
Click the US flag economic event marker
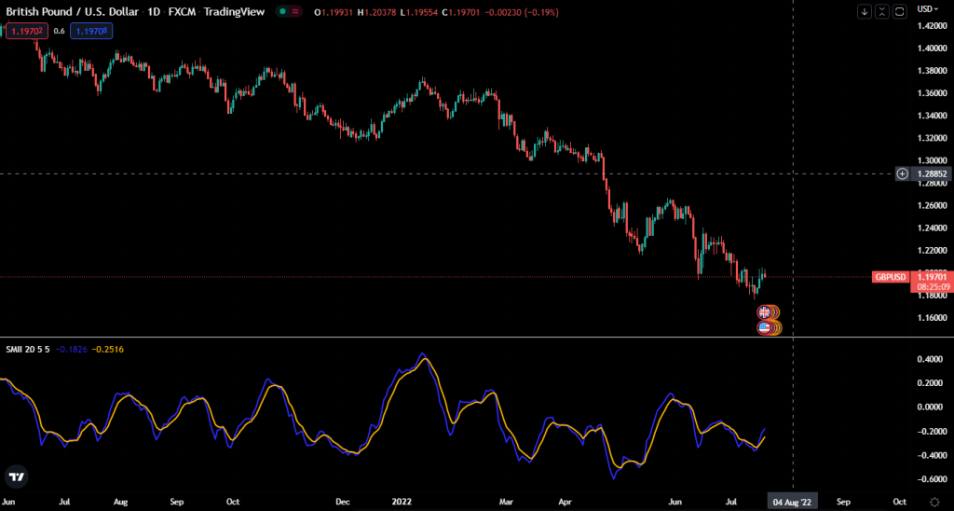click(764, 327)
